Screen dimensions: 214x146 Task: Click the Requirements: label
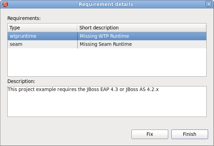(x=24, y=18)
